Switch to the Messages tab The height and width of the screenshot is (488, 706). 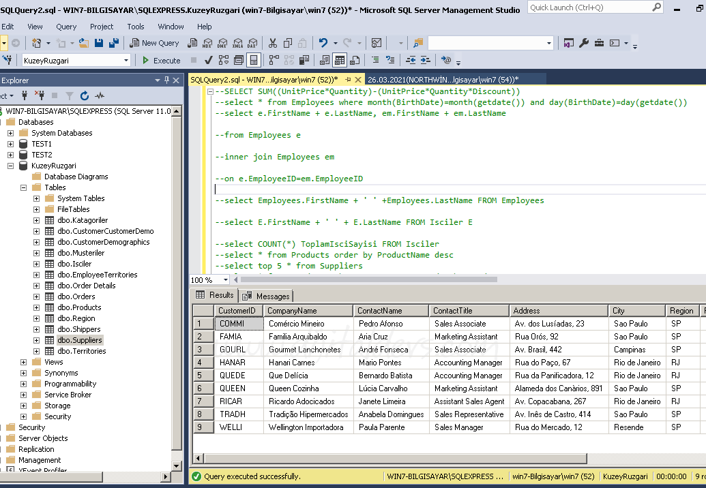pyautogui.click(x=266, y=296)
